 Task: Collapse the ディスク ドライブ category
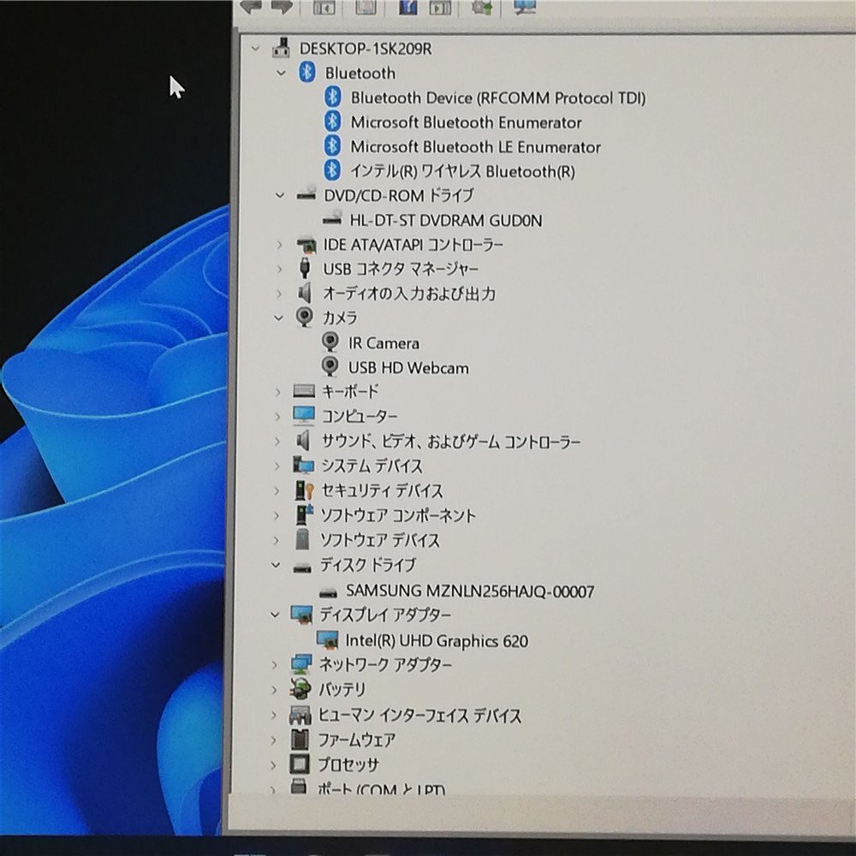click(x=276, y=565)
